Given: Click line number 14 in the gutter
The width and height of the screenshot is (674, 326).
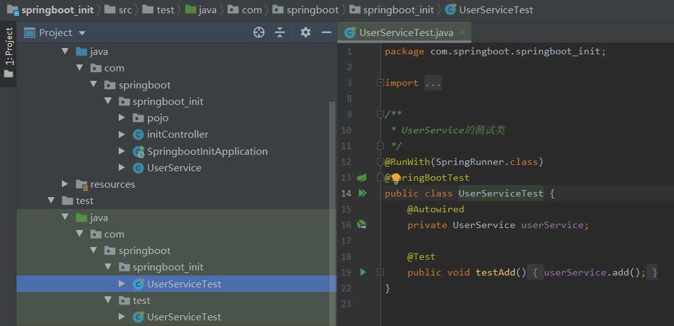Looking at the screenshot, I should point(346,193).
